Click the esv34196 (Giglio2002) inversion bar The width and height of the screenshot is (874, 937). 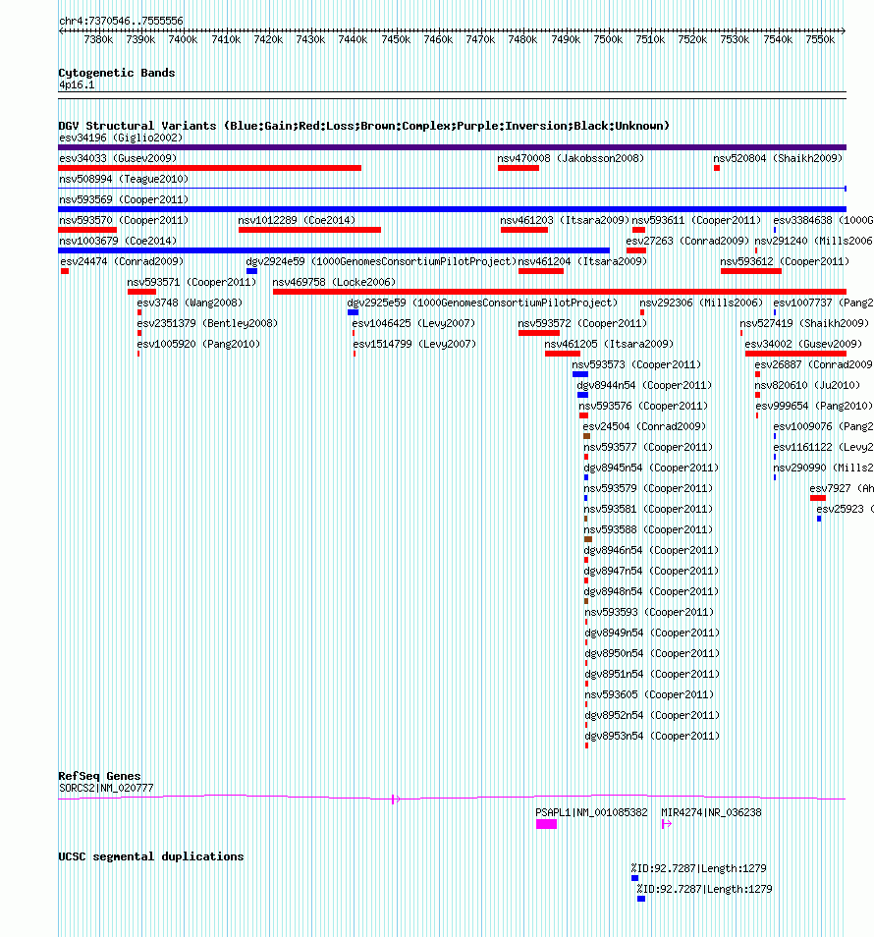[453, 147]
